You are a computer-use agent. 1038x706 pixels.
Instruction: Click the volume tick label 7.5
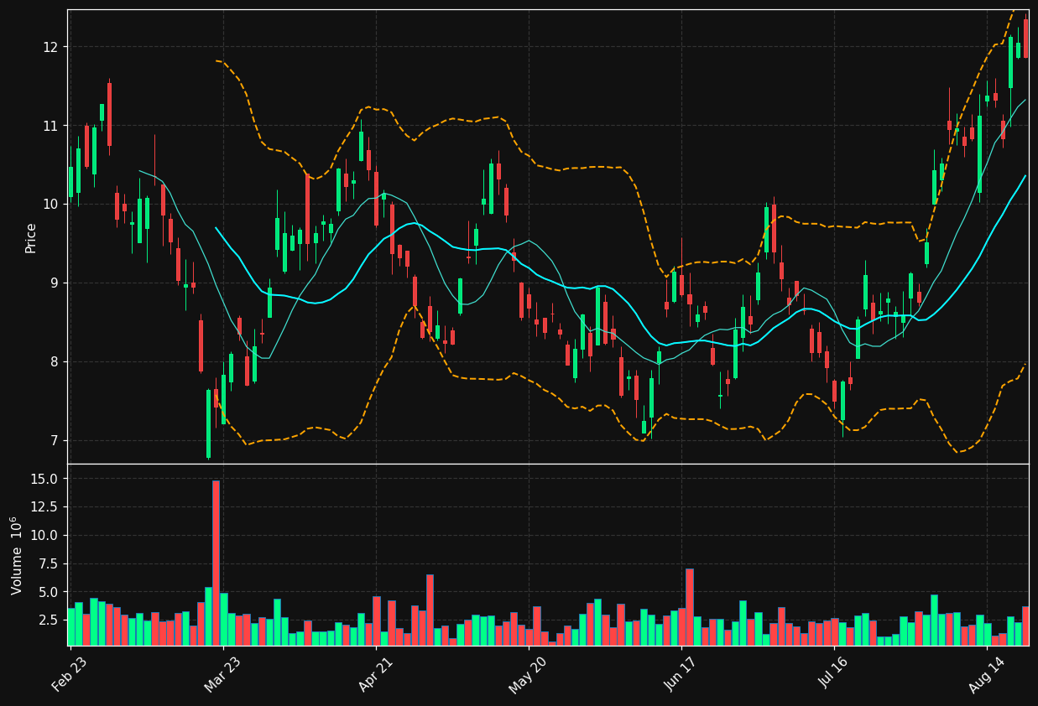pos(49,563)
